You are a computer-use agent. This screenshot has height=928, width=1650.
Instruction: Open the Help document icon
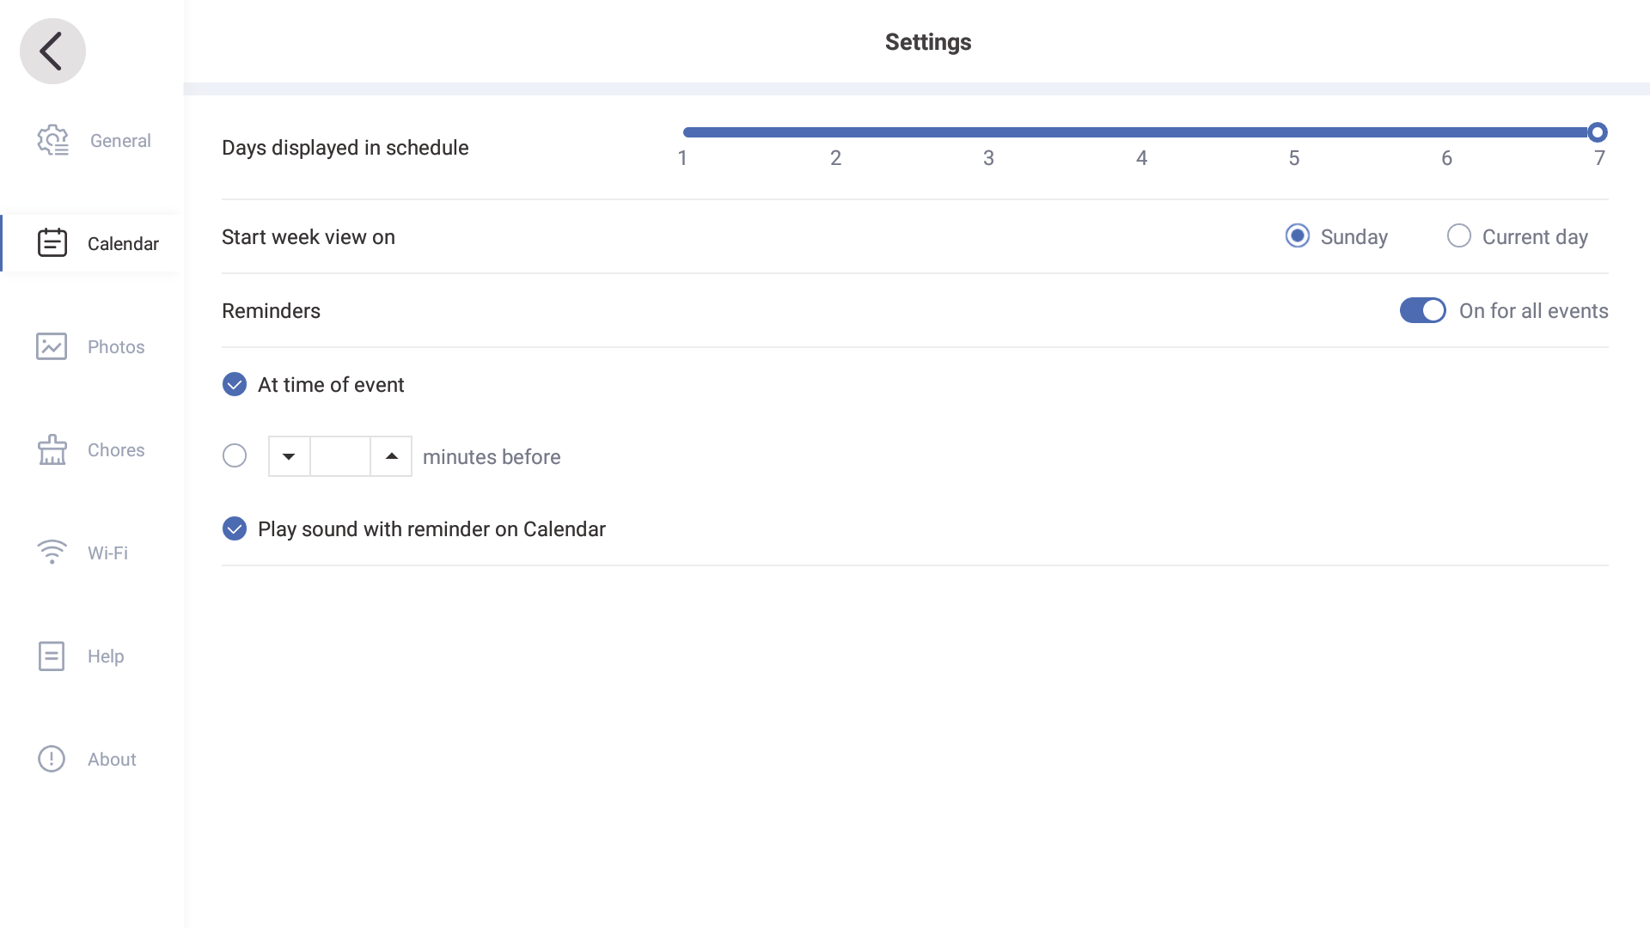[x=52, y=656]
